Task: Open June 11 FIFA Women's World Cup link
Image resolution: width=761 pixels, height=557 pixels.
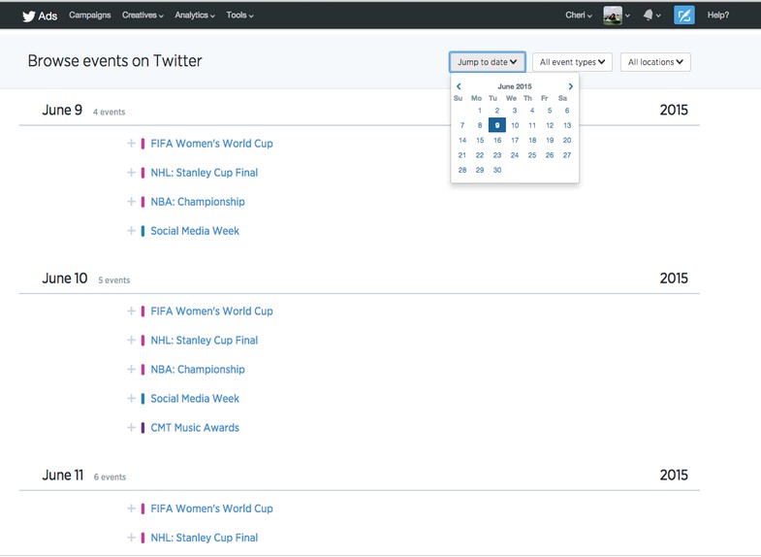Action: (x=211, y=508)
